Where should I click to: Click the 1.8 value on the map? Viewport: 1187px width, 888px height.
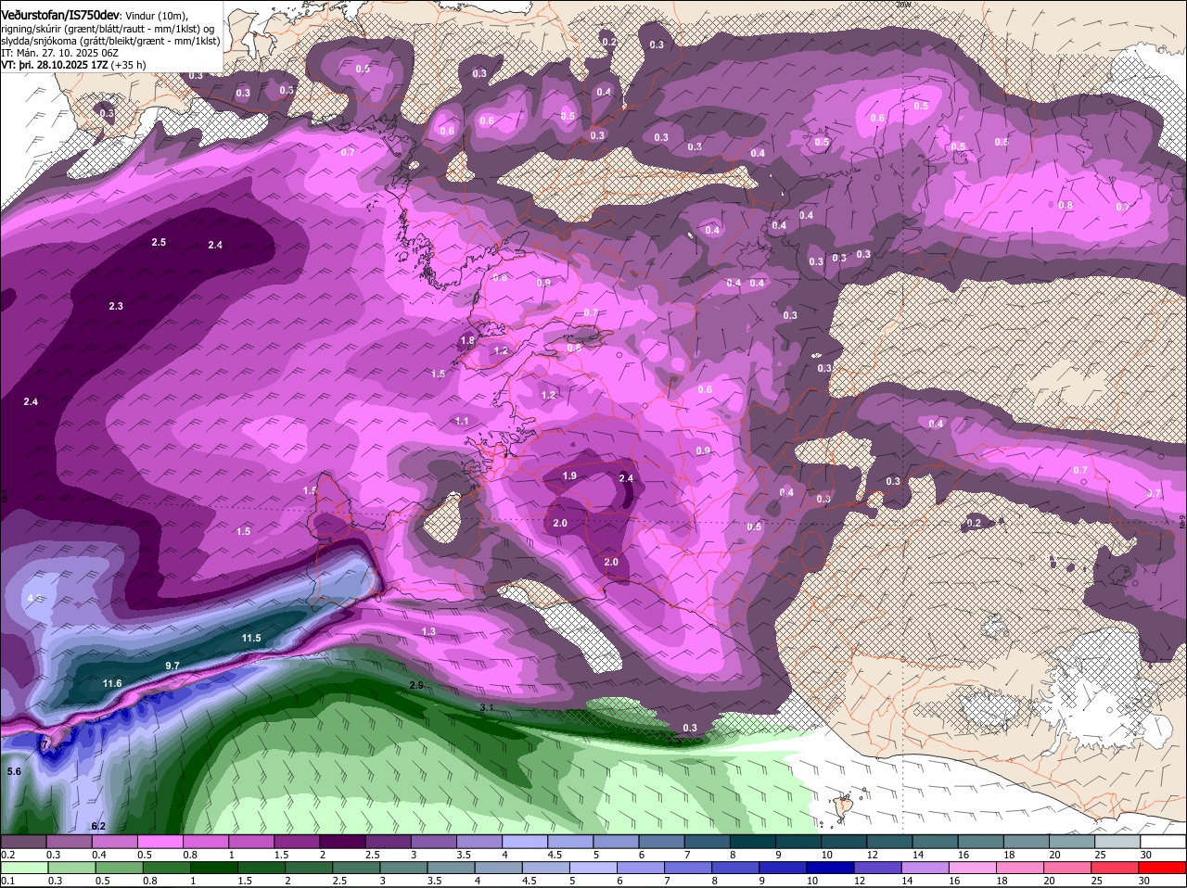coord(467,341)
